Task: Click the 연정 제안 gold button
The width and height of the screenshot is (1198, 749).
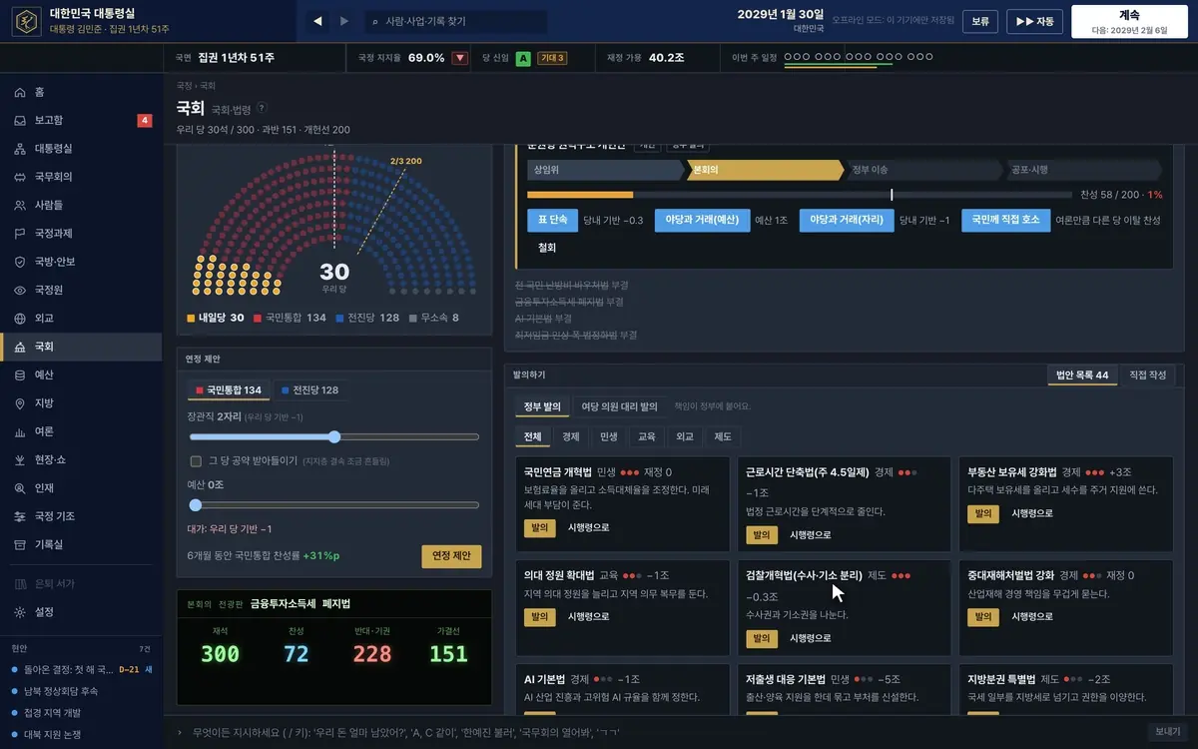Action: tap(452, 555)
